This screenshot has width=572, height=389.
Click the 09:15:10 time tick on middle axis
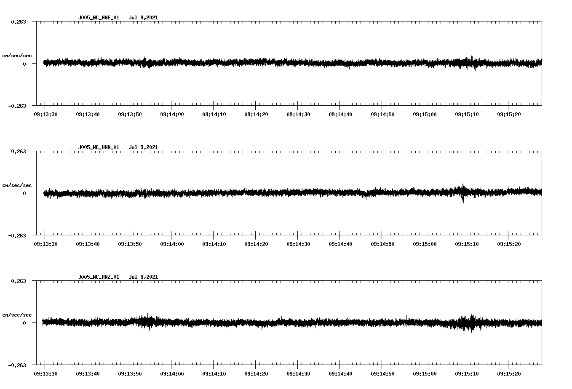466,243
